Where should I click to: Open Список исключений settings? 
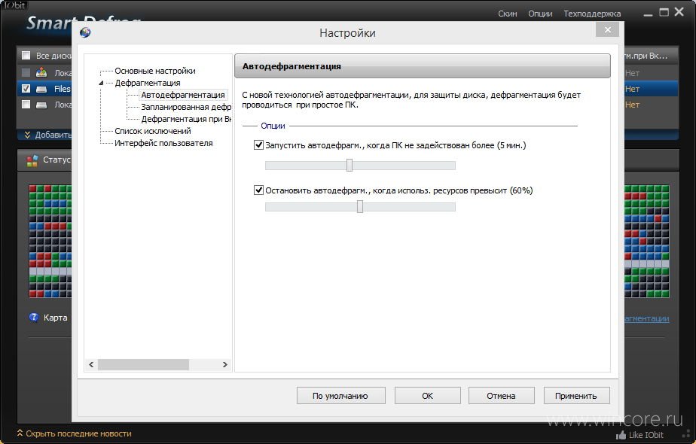(153, 131)
